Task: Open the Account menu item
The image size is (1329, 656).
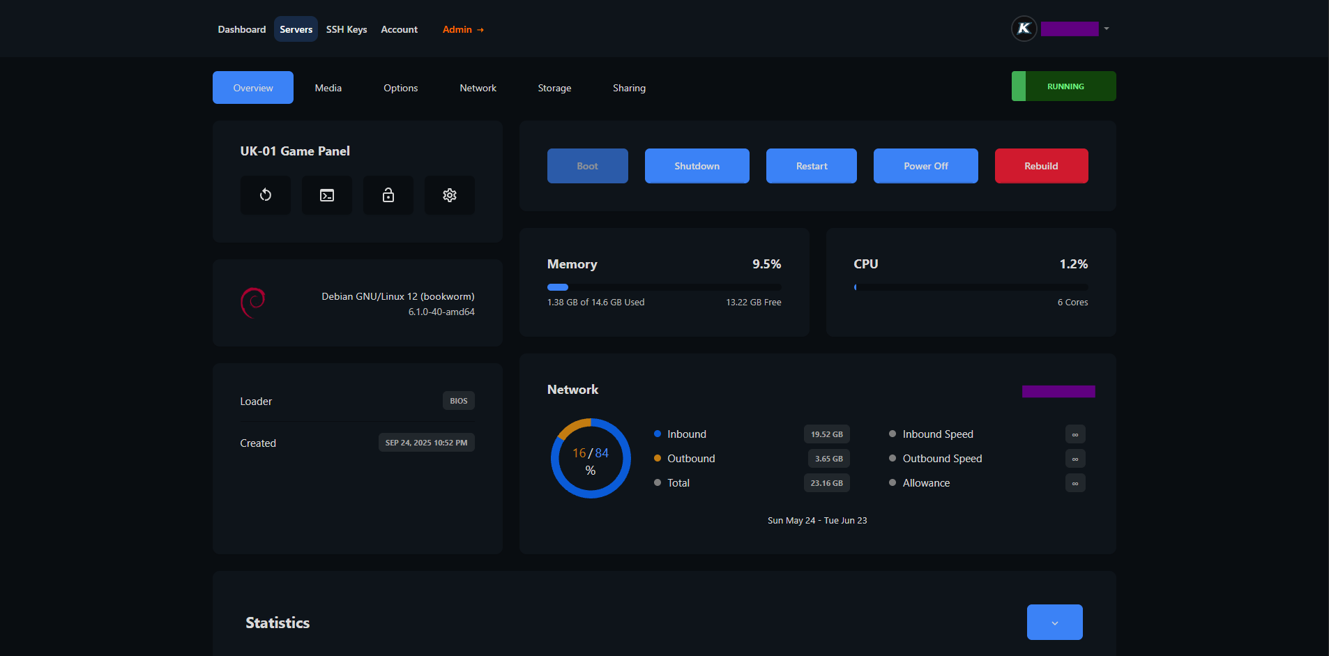Action: click(x=400, y=29)
